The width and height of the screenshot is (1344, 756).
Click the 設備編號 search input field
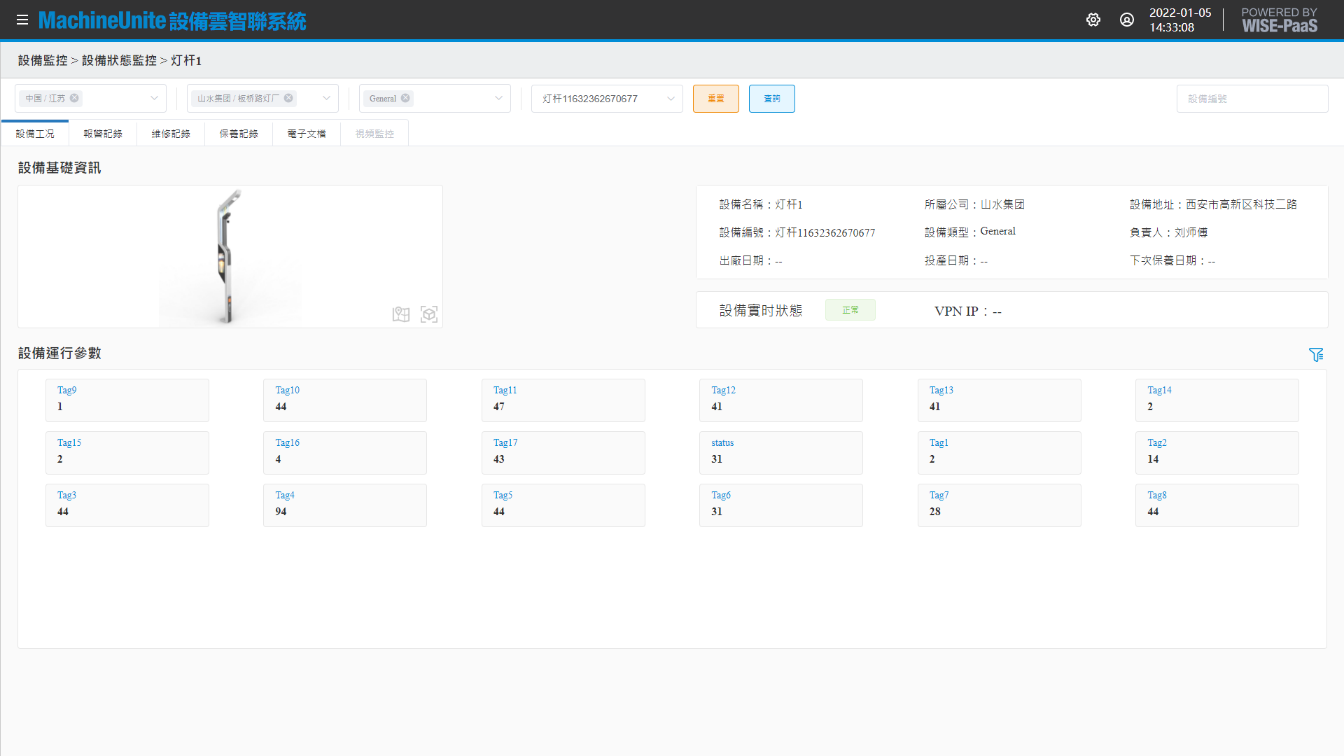pyautogui.click(x=1252, y=99)
